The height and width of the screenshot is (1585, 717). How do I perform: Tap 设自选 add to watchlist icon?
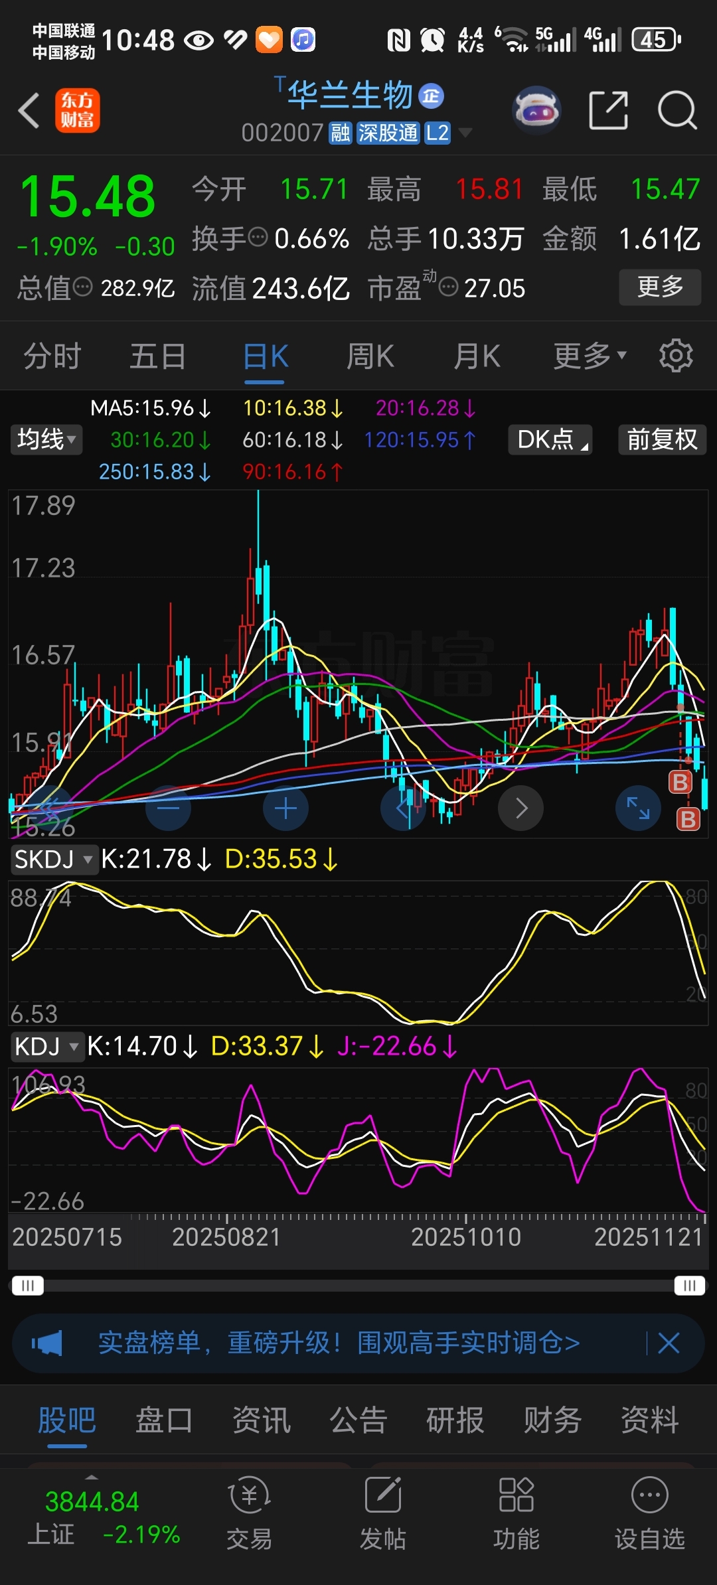pyautogui.click(x=649, y=1513)
